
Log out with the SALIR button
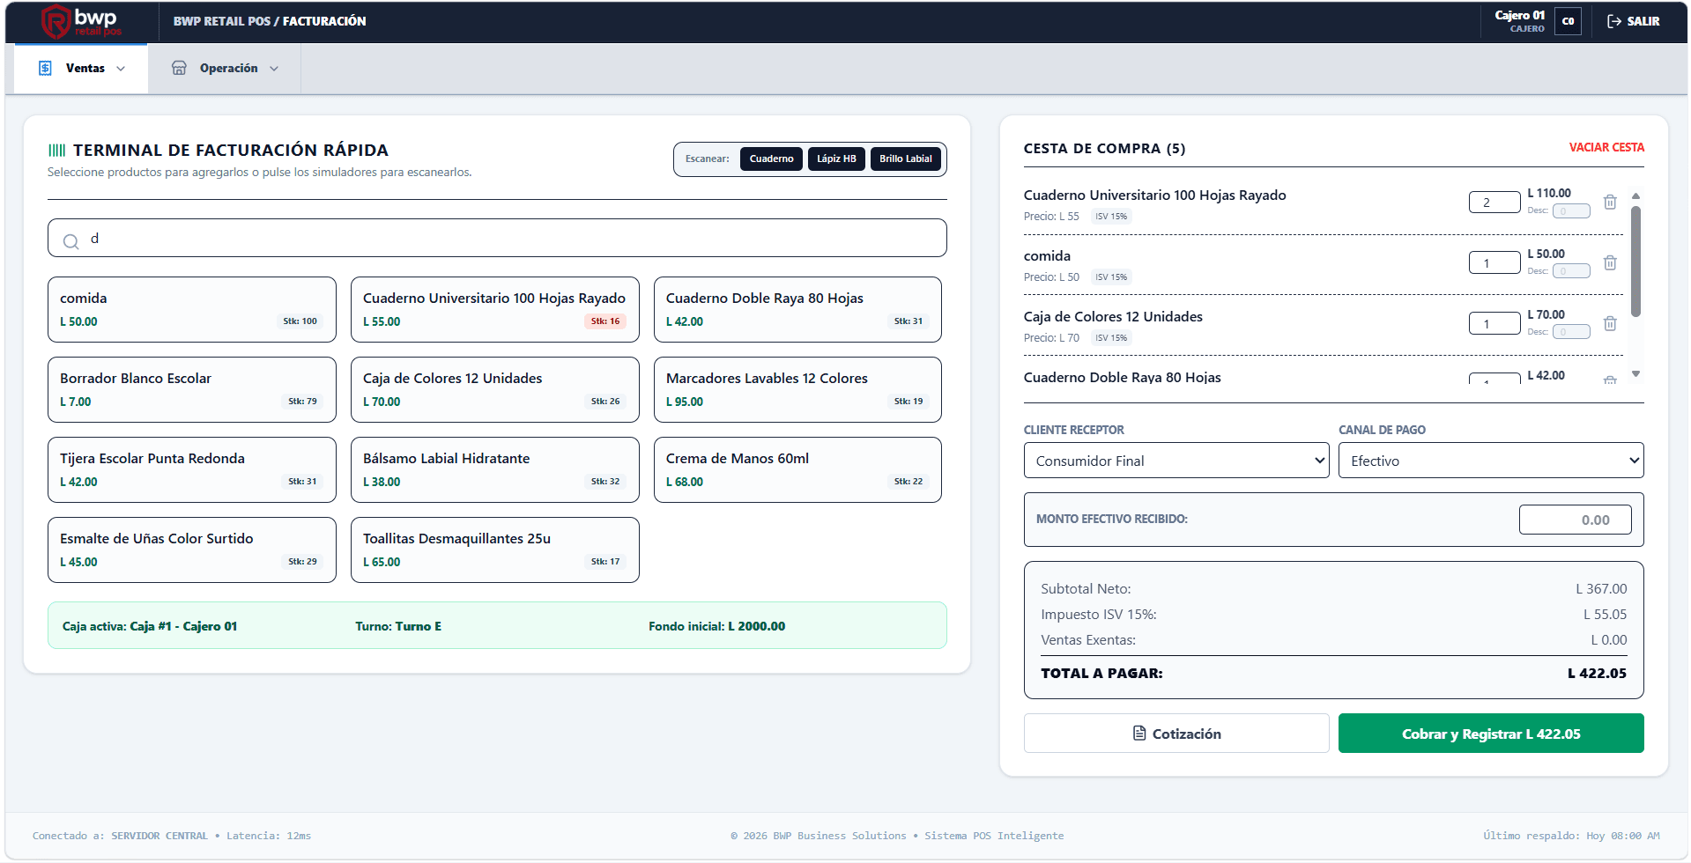click(x=1634, y=21)
